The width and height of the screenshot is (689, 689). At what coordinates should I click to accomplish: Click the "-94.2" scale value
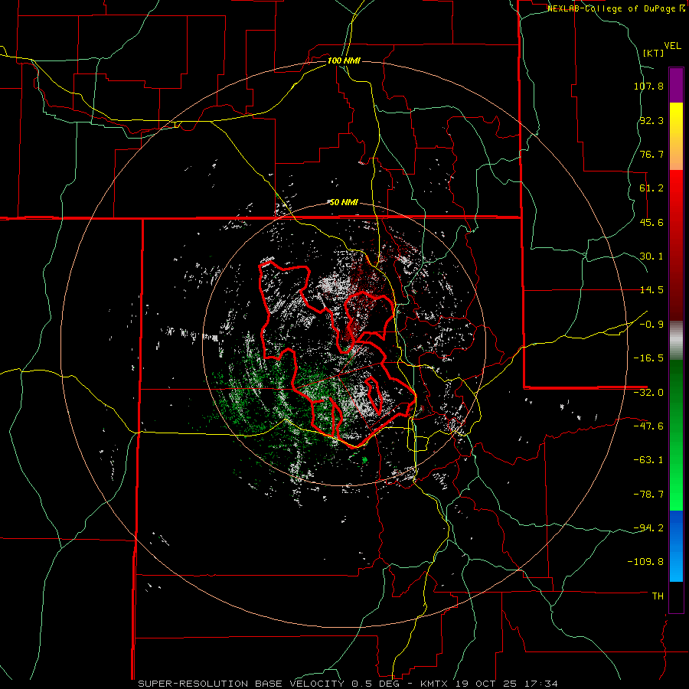click(648, 527)
